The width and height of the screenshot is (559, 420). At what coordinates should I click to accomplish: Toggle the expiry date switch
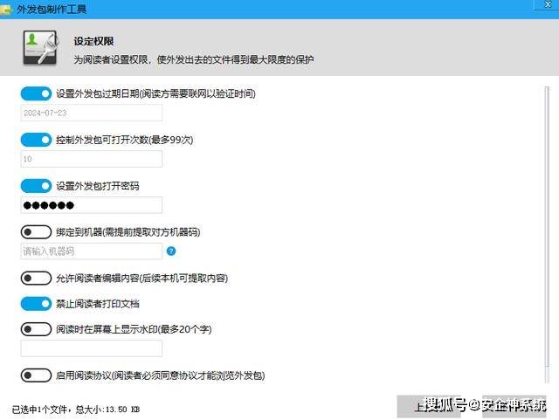pyautogui.click(x=36, y=93)
